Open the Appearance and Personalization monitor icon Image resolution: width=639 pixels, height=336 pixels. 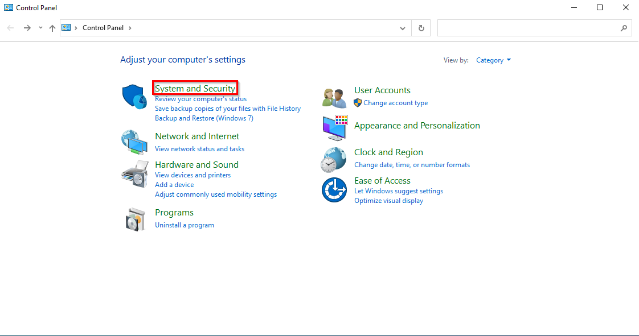point(334,128)
